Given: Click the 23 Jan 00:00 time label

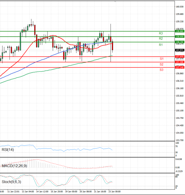Looking at the screenshot, I should [113, 192].
